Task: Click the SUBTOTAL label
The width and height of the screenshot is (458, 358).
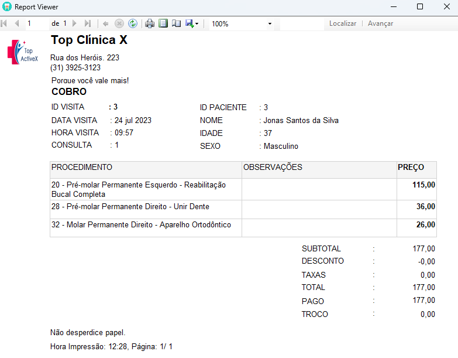Action: pyautogui.click(x=321, y=248)
